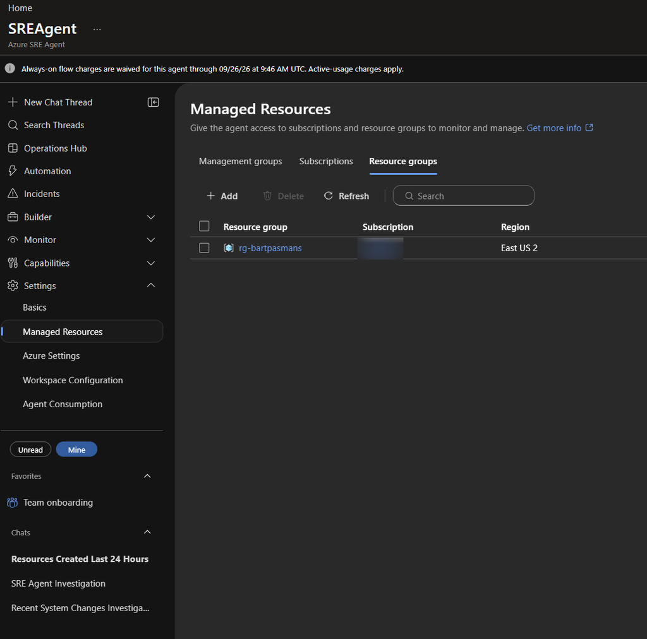Click the Refresh circular arrow icon

(x=329, y=195)
